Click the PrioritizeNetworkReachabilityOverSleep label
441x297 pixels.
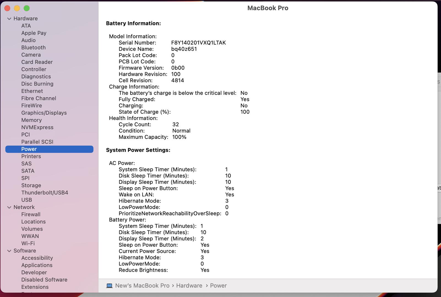170,214
